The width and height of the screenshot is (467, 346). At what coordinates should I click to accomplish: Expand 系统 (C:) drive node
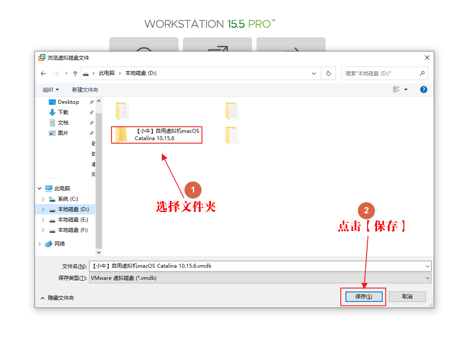pos(43,199)
